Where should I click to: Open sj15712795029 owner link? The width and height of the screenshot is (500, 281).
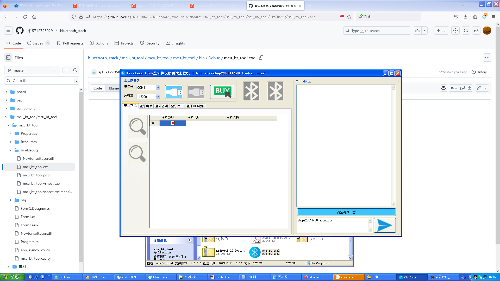point(40,31)
